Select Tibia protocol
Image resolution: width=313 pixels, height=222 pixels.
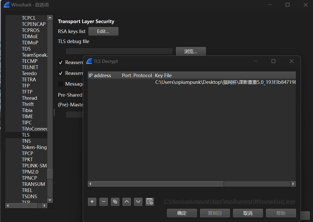(x=27, y=110)
